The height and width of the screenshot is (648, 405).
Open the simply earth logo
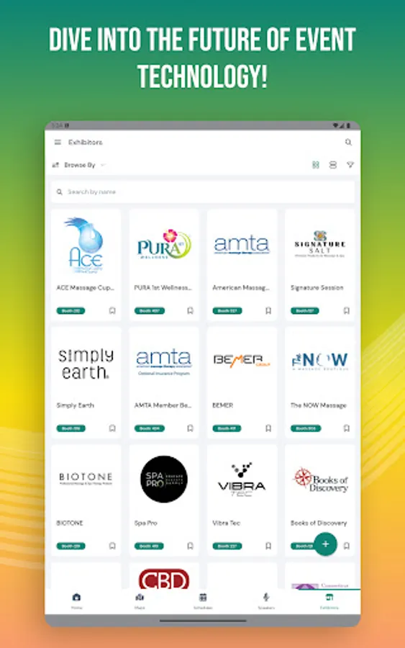click(86, 364)
